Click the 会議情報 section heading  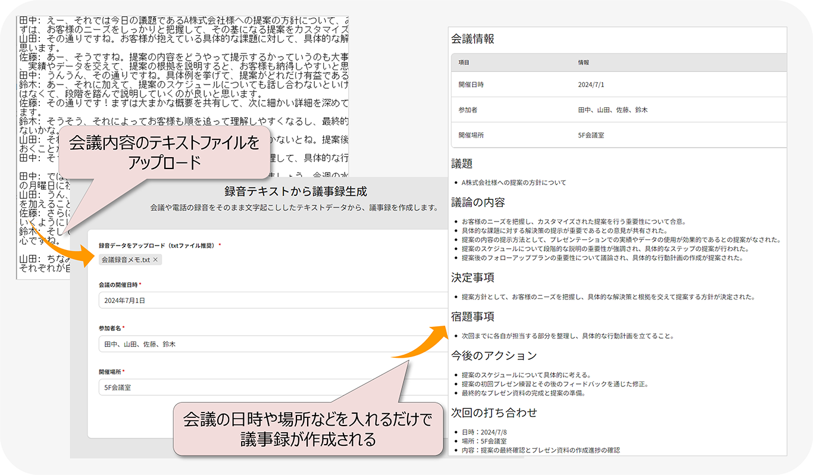pos(473,39)
